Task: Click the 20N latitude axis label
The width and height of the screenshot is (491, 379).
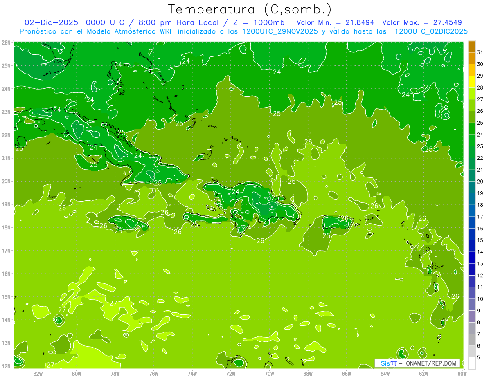Action: tap(6, 181)
